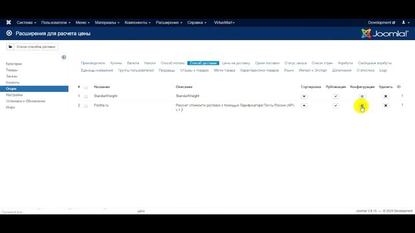The image size is (415, 233).
Task: Switch to Группы пользователей tab
Action: point(136,71)
